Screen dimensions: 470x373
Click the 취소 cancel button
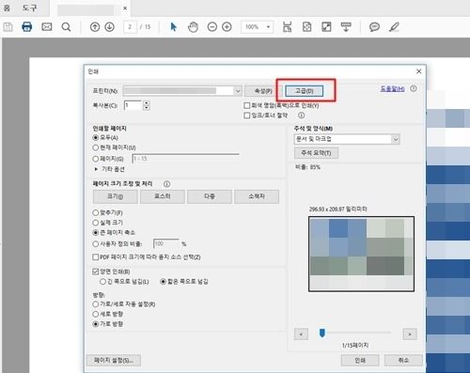coord(403,360)
